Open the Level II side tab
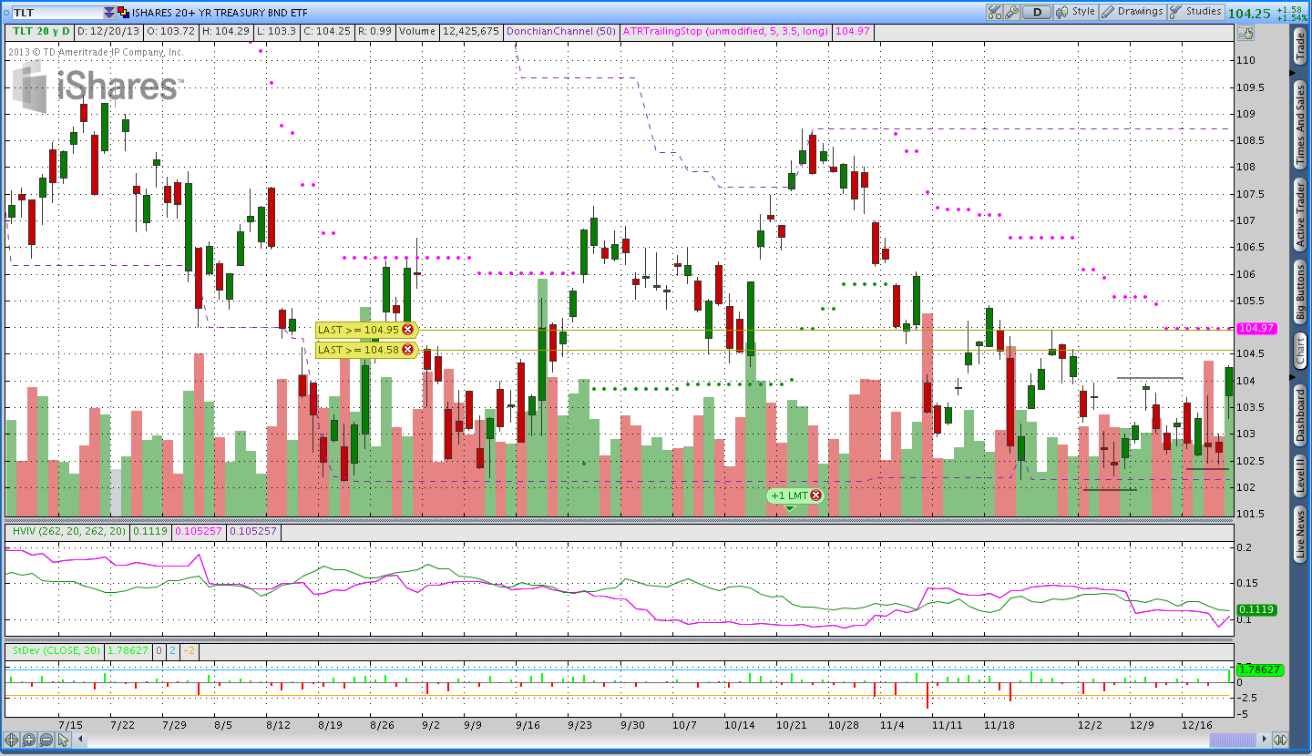Viewport: 1312px width, 756px height. pos(1300,477)
